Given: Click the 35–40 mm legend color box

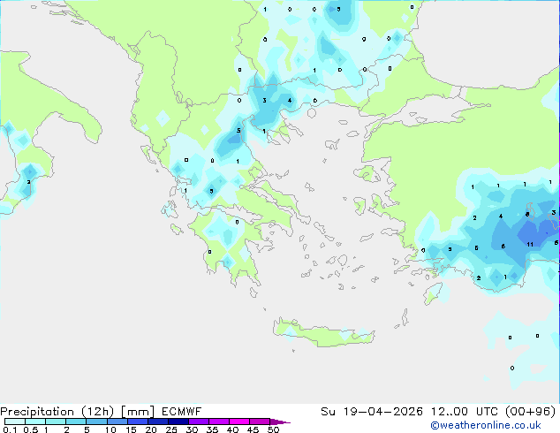Looking at the screenshot, I should [218, 422].
